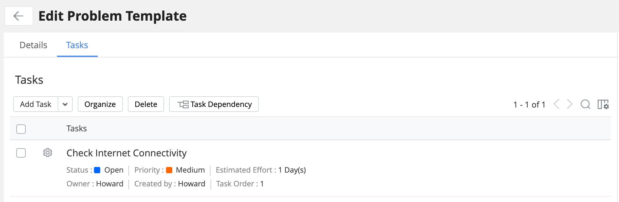Open the task gear settings icon

coord(48,153)
